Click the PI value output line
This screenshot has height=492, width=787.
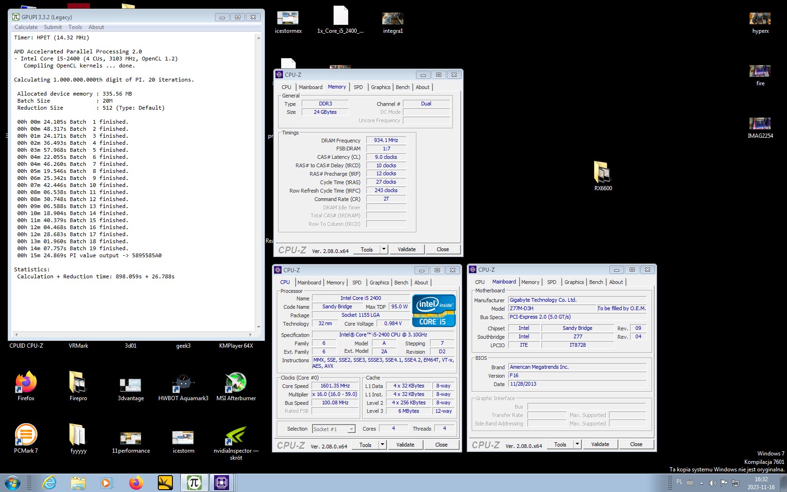89,255
